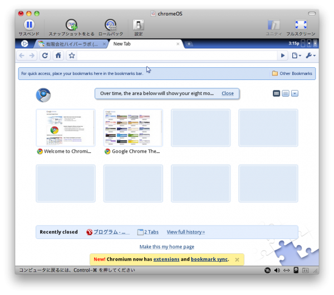The image size is (334, 295).
Task: Open the VM settings switch icon
Action: [139, 25]
